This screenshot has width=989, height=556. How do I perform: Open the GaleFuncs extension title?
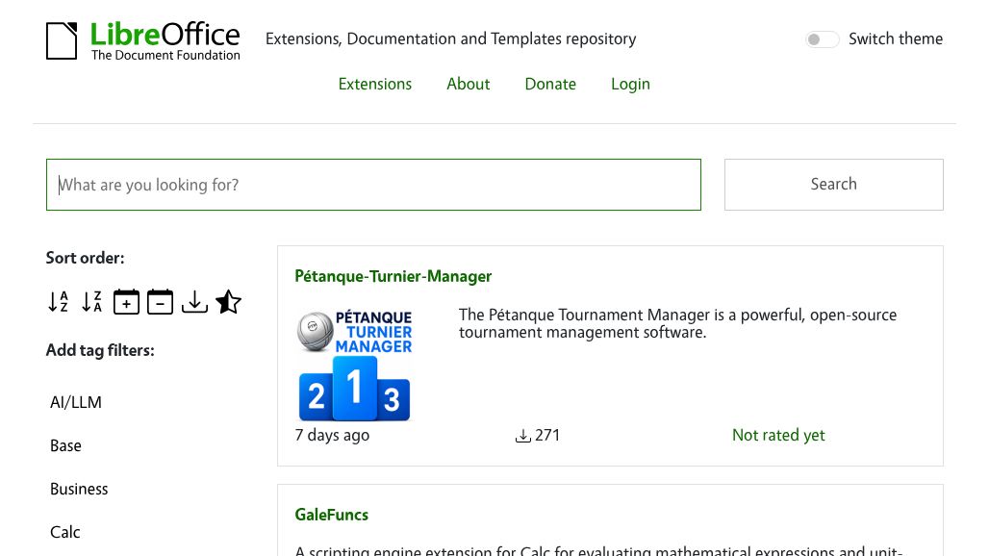click(x=331, y=515)
